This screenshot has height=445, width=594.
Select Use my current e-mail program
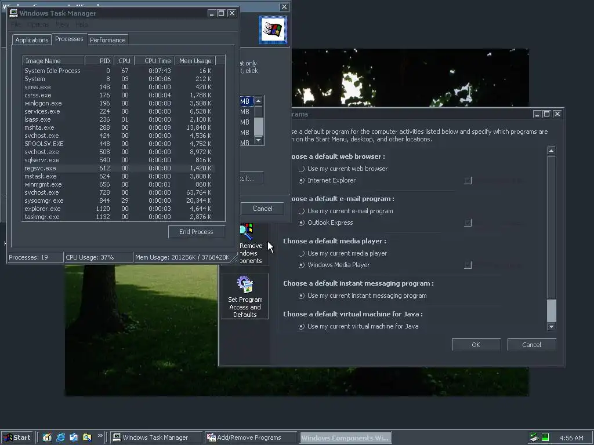pyautogui.click(x=302, y=211)
